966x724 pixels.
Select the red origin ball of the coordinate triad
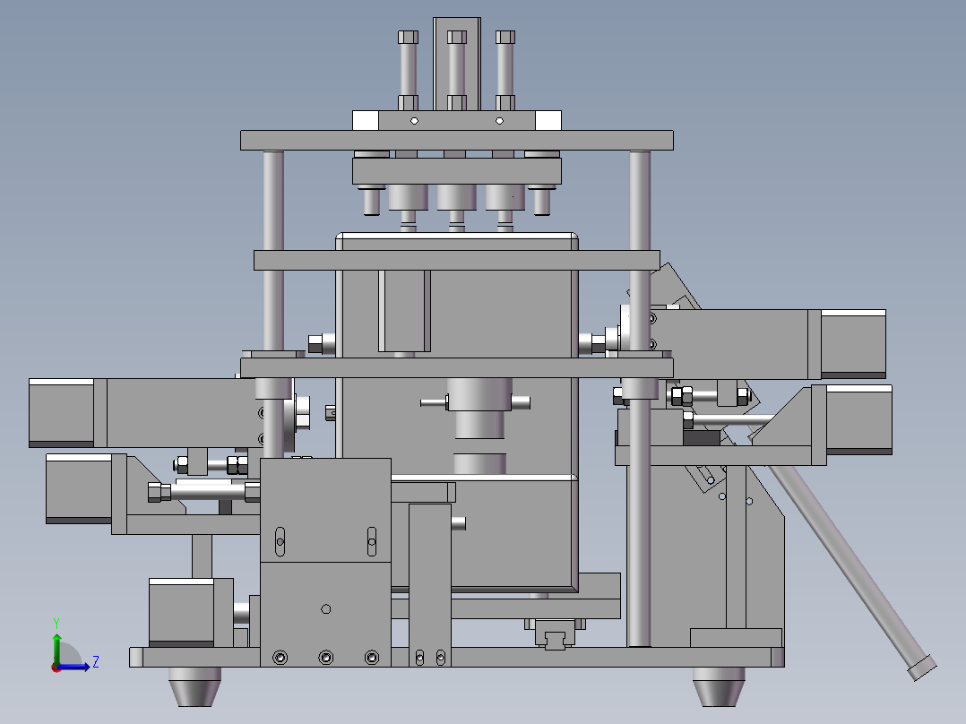point(56,668)
